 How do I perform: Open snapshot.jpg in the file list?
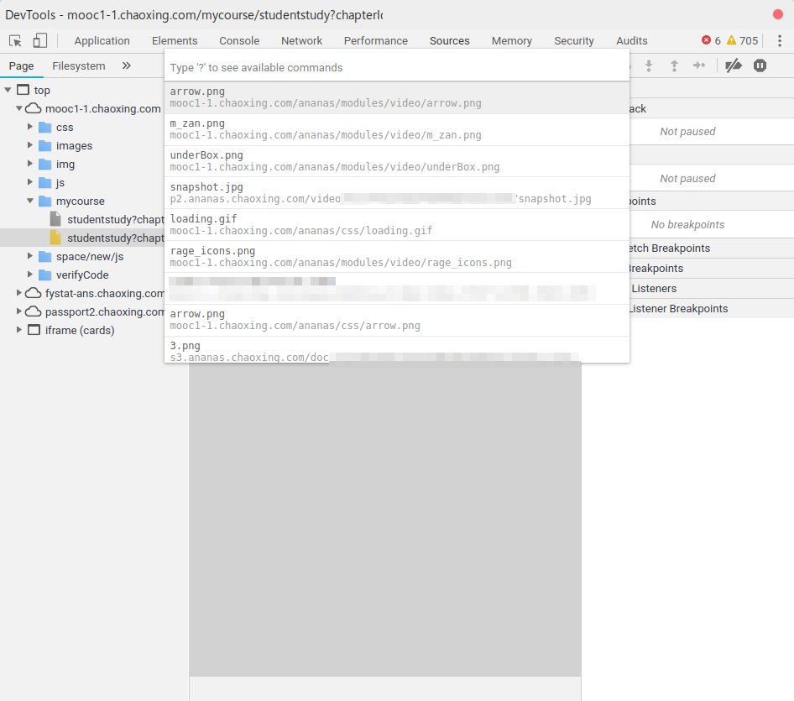click(x=397, y=193)
